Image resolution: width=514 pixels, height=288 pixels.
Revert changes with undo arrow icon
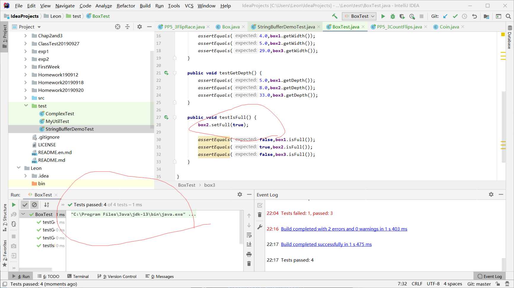coord(474,16)
